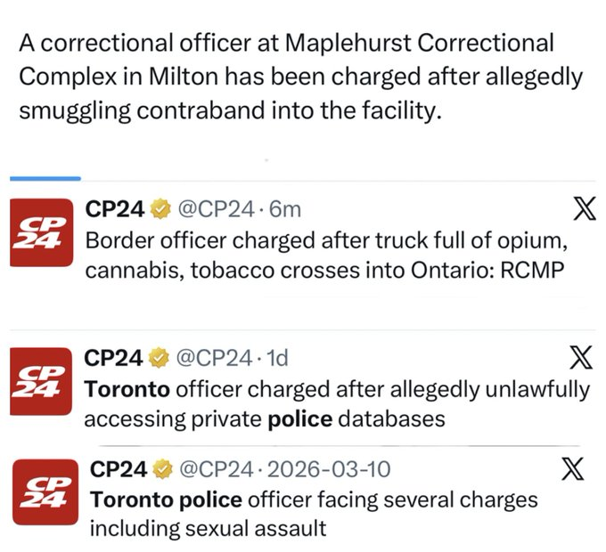The width and height of the screenshot is (606, 552).
Task: Select the Maplehurst Correctional Complex paragraph text
Action: [300, 77]
